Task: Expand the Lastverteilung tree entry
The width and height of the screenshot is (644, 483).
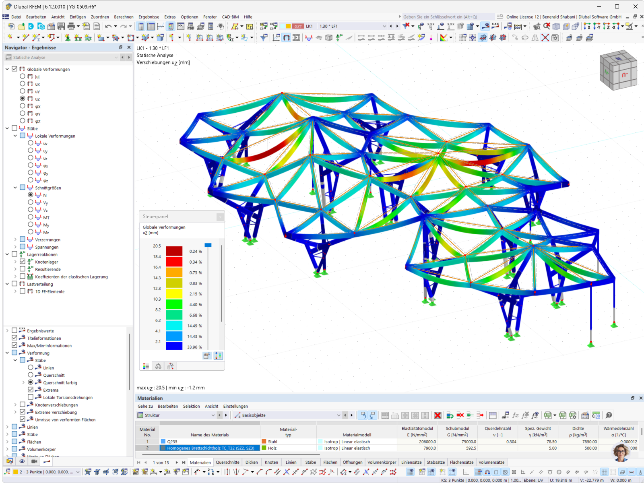Action: [7, 284]
